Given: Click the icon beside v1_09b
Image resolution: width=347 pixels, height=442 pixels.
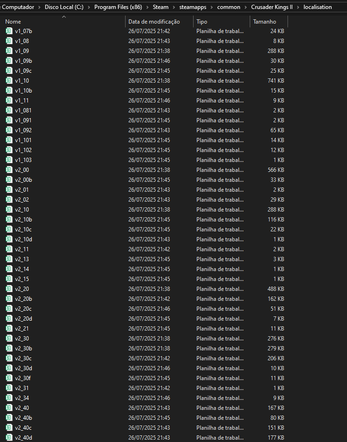Looking at the screenshot, I should coord(9,60).
